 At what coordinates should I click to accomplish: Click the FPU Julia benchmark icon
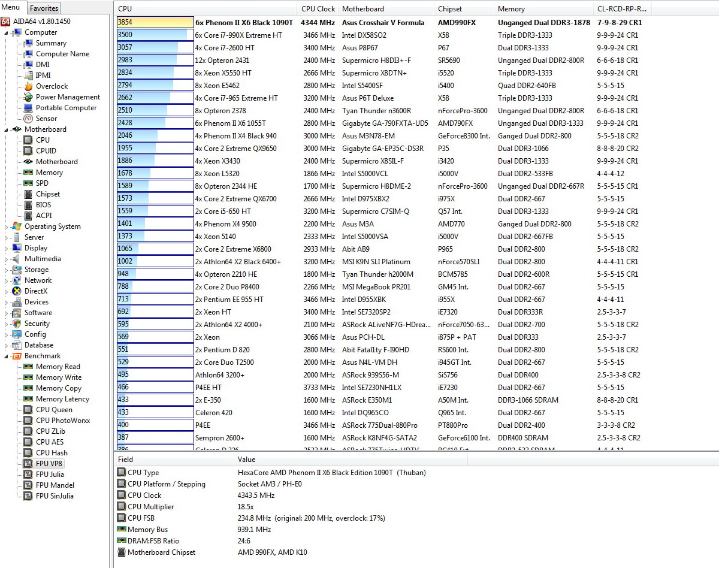point(28,475)
